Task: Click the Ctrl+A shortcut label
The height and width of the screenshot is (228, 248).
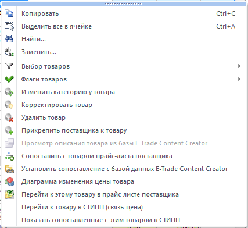Action: pos(226,26)
